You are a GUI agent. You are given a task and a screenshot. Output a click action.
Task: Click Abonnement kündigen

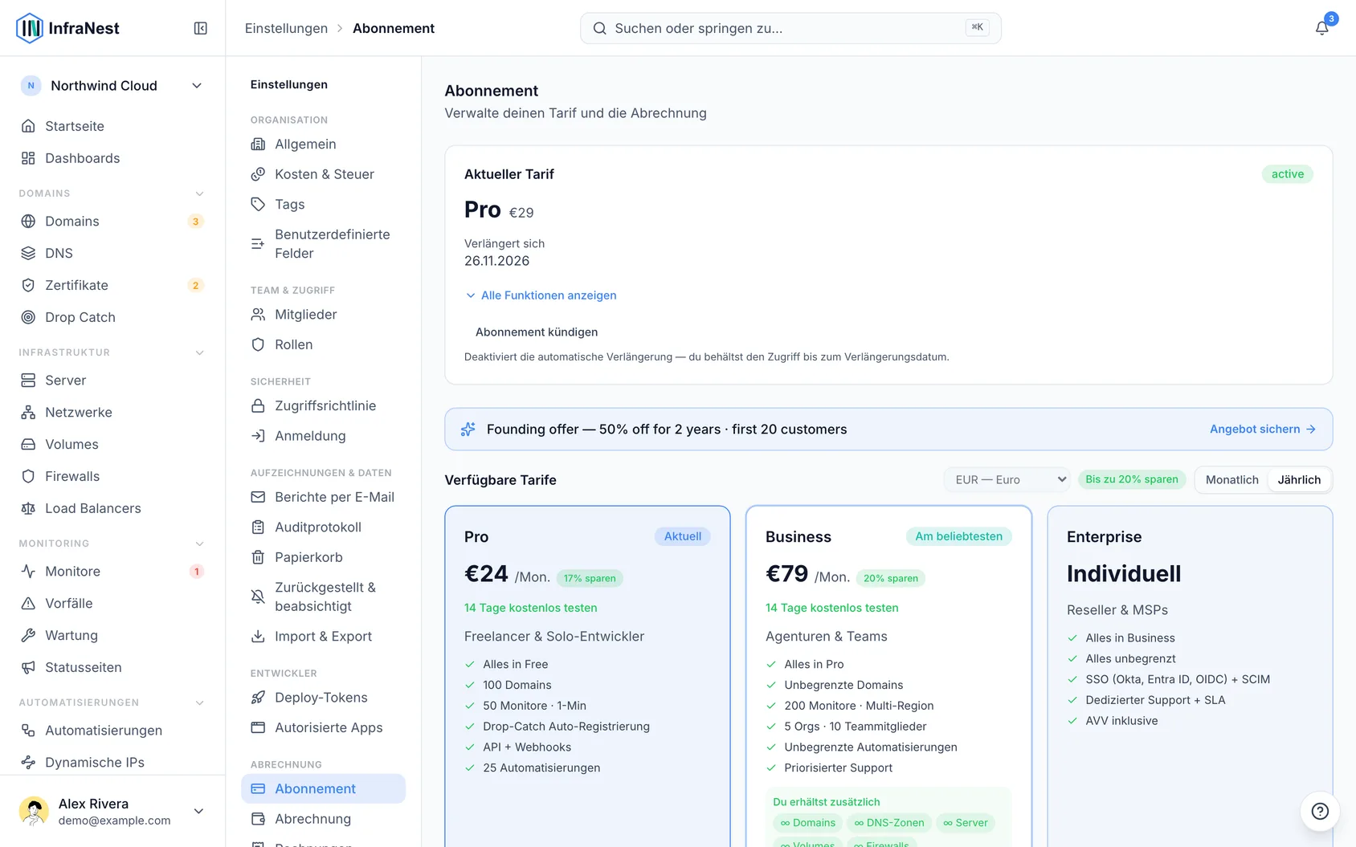[x=537, y=332]
